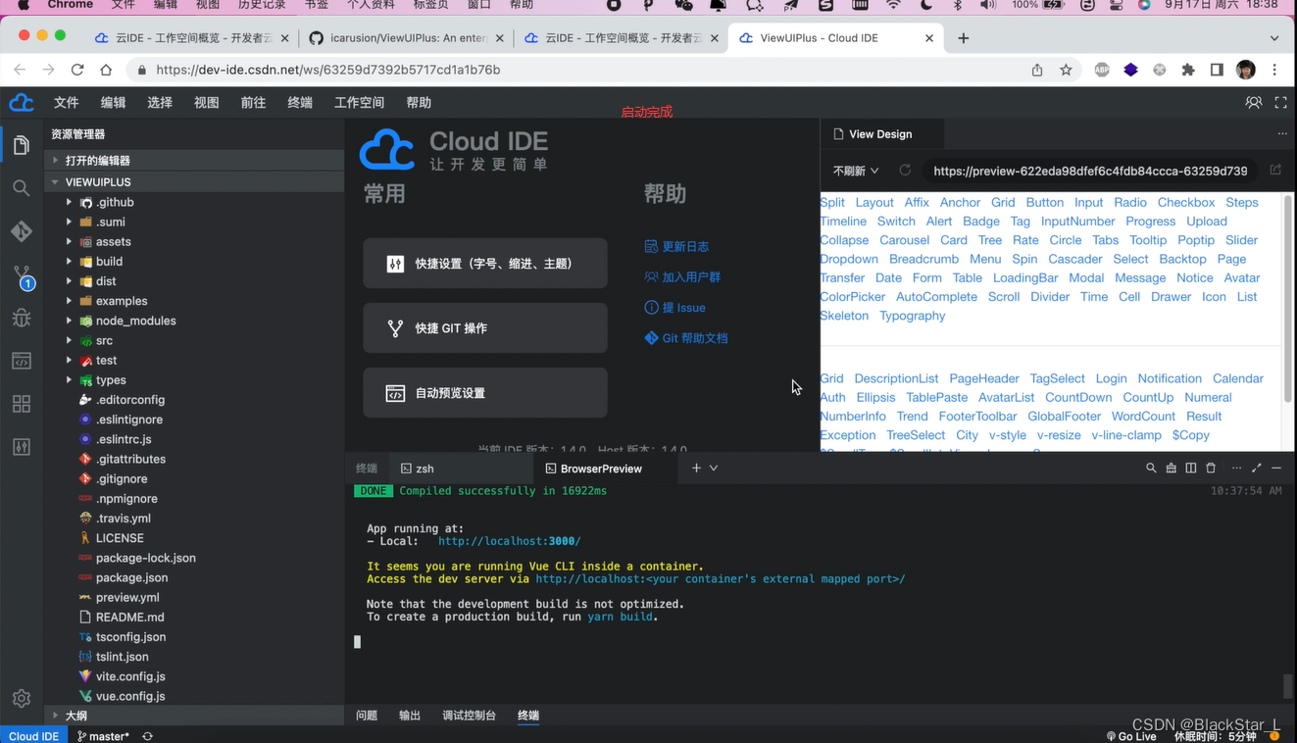The height and width of the screenshot is (743, 1297).
Task: Open the Git source control icon in activity bar
Action: click(21, 231)
